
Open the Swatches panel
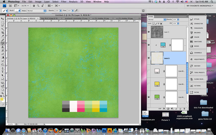[197, 42]
